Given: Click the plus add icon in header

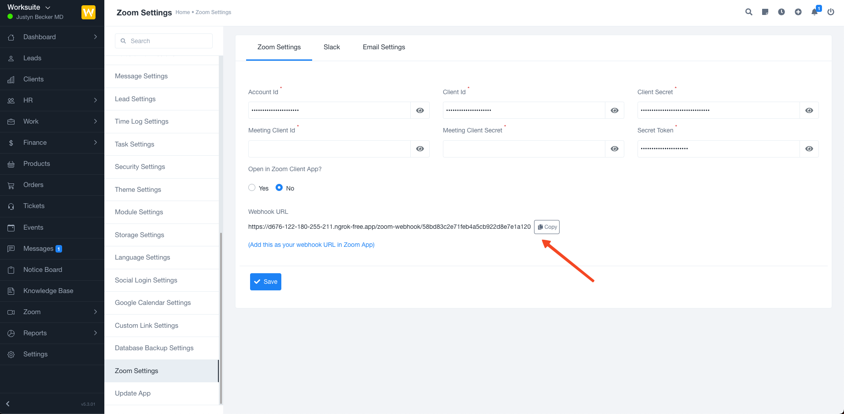Looking at the screenshot, I should click(x=798, y=12).
